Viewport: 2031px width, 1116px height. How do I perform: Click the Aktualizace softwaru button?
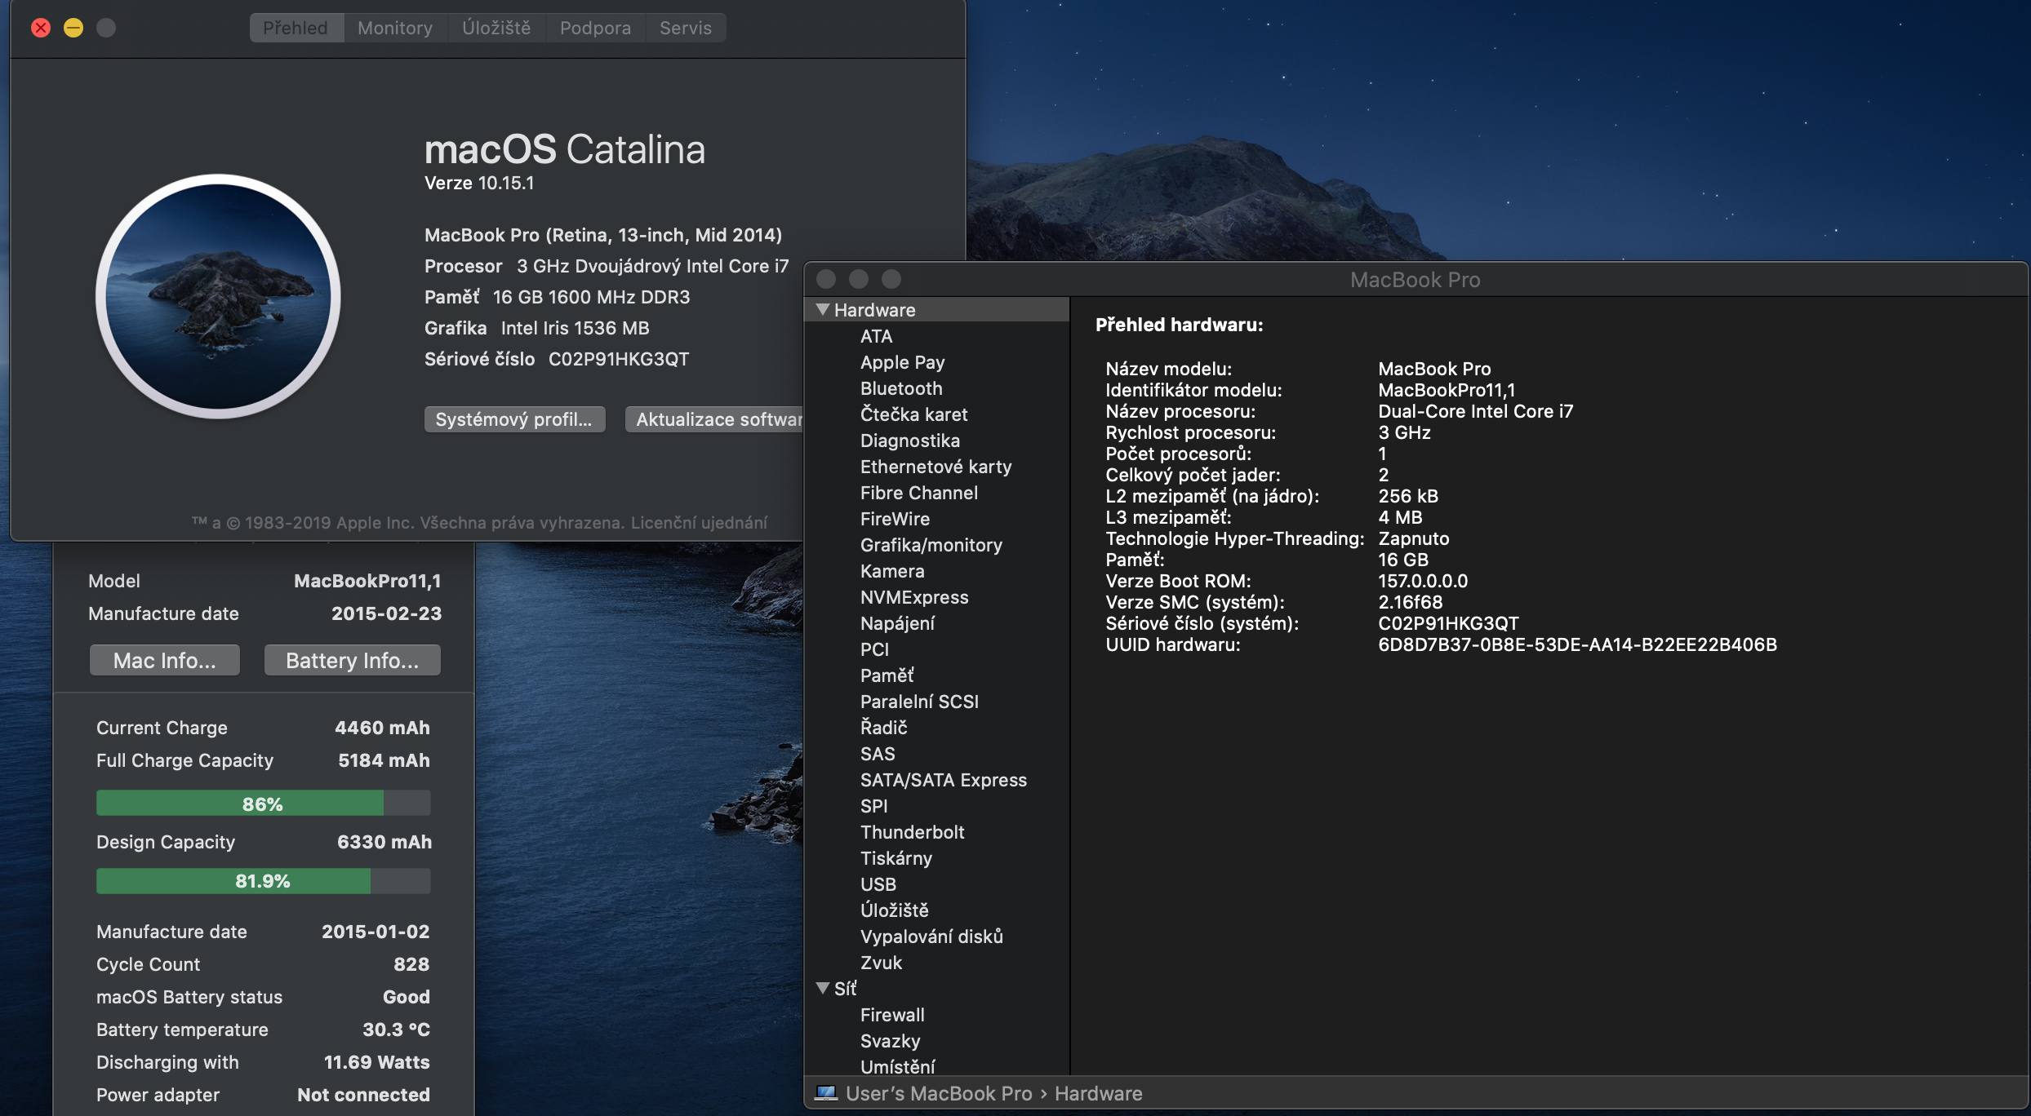715,419
